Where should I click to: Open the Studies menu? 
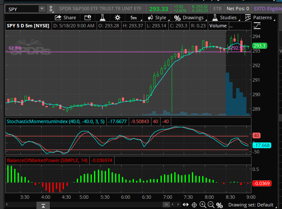coord(226,18)
